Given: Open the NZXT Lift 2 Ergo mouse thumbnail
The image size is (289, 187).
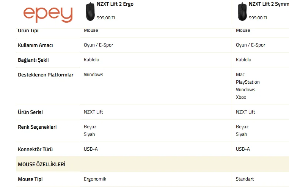Looking at the screenshot, I should point(90,11).
